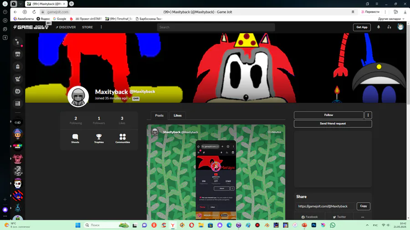Image resolution: width=410 pixels, height=230 pixels.
Task: Go back to previous page
Action: [x=15, y=12]
